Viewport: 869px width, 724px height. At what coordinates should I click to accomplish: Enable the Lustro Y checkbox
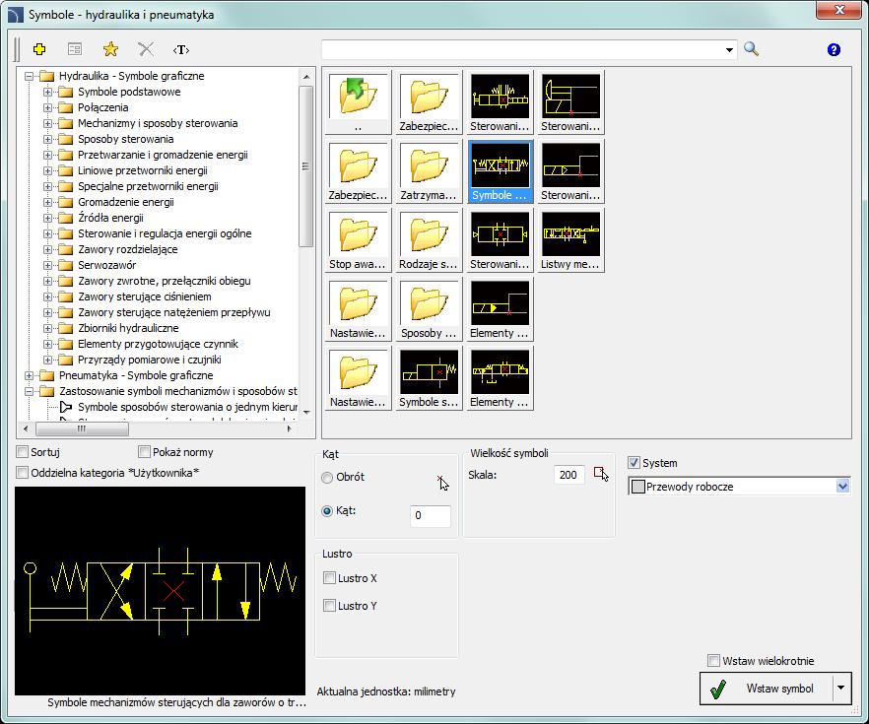click(329, 606)
